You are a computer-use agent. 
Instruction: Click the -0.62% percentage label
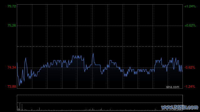click(190, 68)
